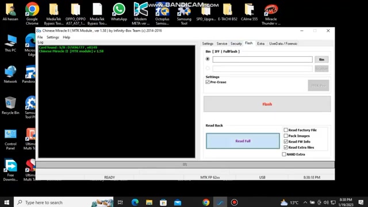Open Microsoft Store in the taskbar
This screenshot has height=207, width=368.
tap(163, 202)
